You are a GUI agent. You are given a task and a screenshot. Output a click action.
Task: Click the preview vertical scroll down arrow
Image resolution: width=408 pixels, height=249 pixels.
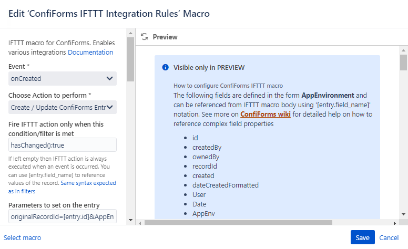coord(403,214)
